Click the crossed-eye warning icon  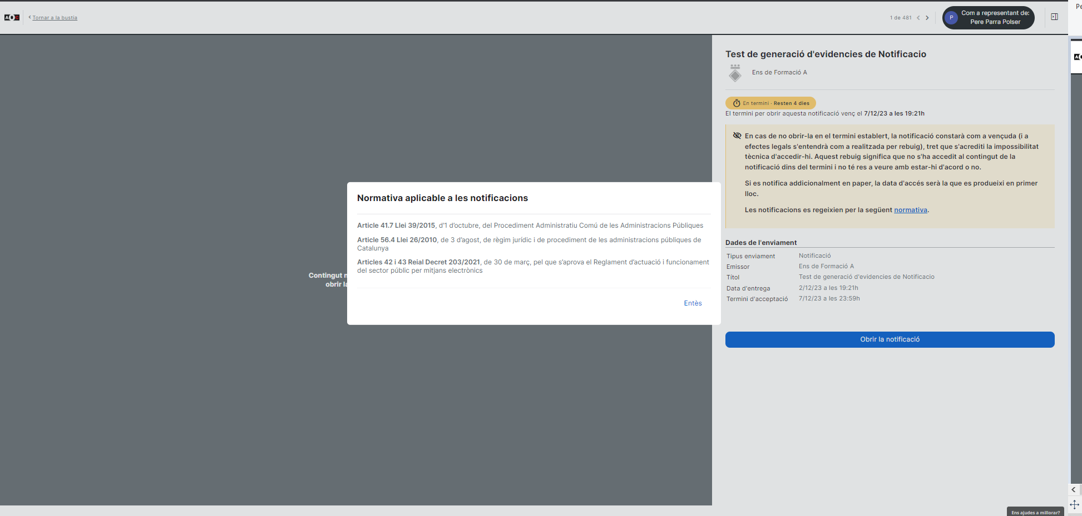point(737,136)
